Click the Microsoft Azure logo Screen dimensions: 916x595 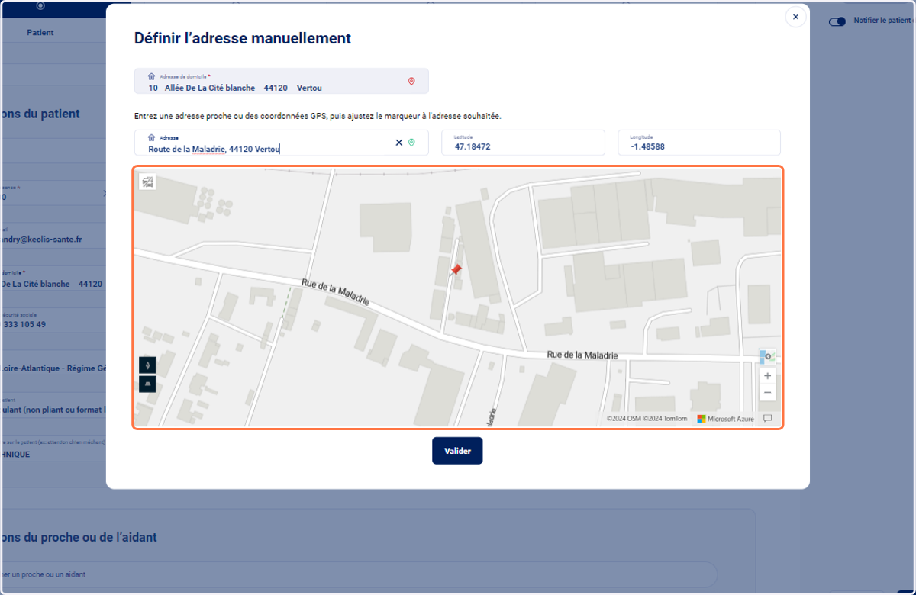pos(725,419)
